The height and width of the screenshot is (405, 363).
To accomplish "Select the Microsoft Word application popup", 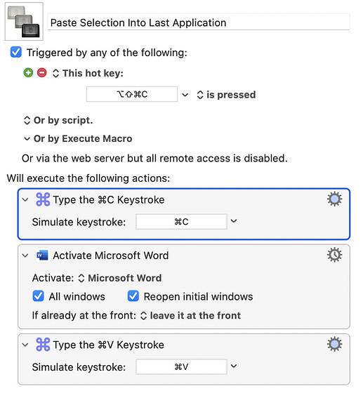I will point(120,278).
